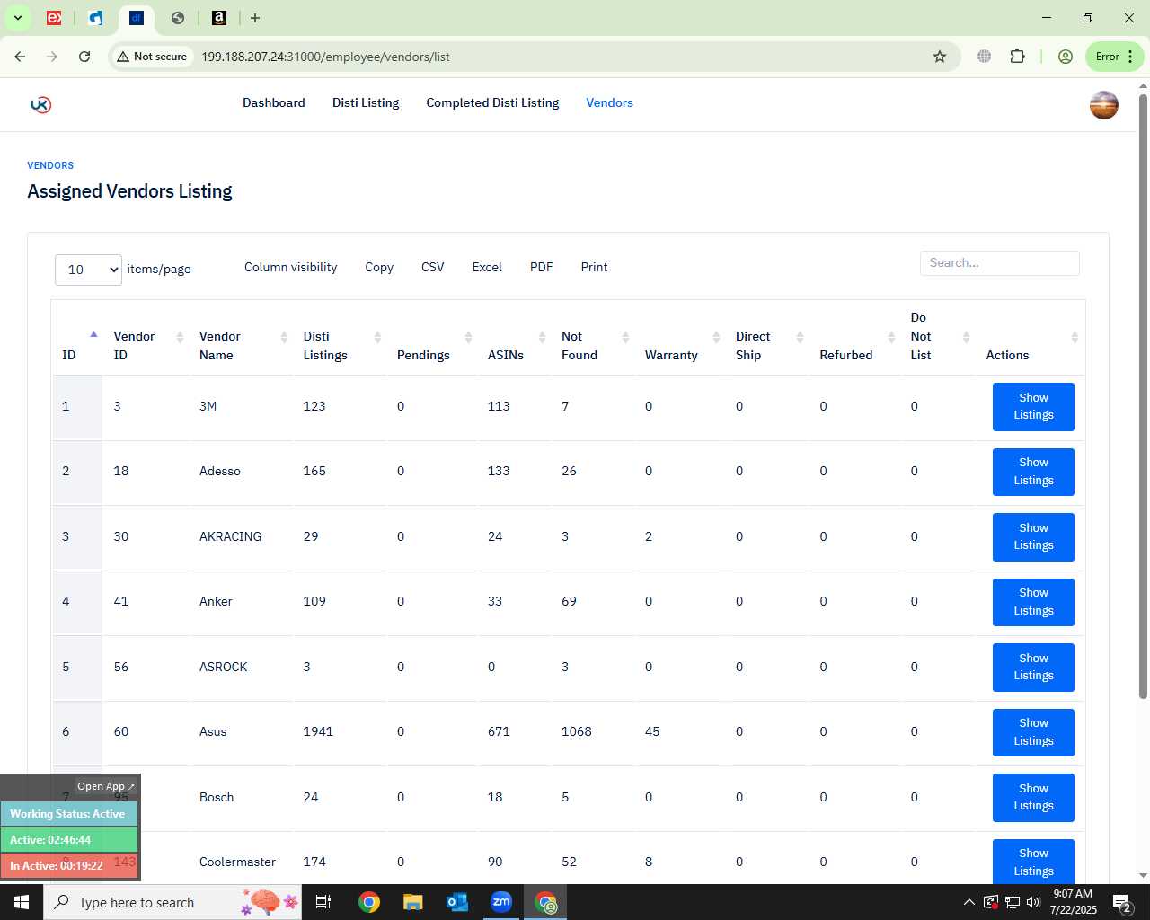The height and width of the screenshot is (920, 1150).
Task: Click the address bar URL
Action: click(x=325, y=57)
